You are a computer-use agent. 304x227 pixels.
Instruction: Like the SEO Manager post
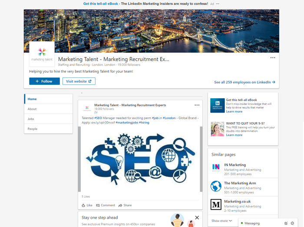pos(87,205)
